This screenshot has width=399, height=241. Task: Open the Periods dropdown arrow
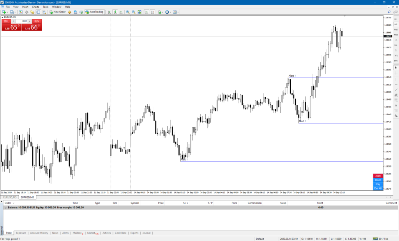pos(170,12)
